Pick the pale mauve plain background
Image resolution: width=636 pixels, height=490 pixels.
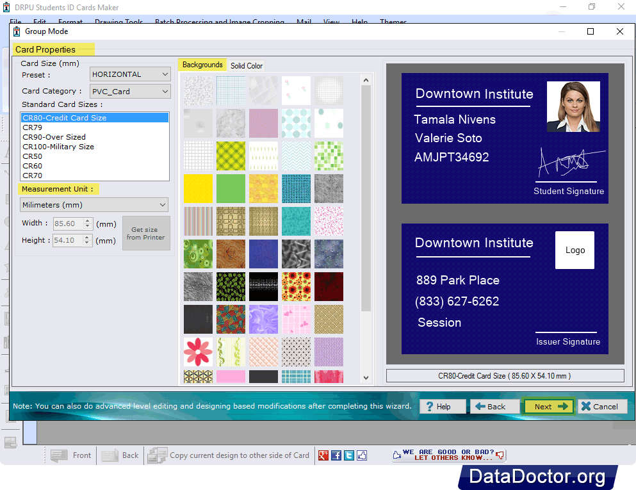[264, 124]
